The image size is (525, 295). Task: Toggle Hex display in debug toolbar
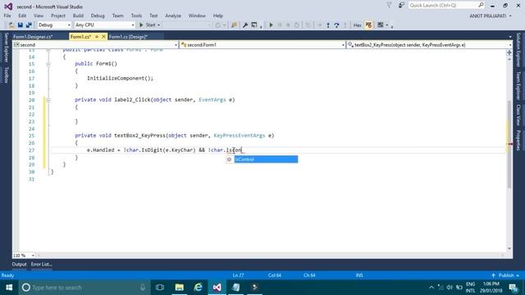(358, 25)
